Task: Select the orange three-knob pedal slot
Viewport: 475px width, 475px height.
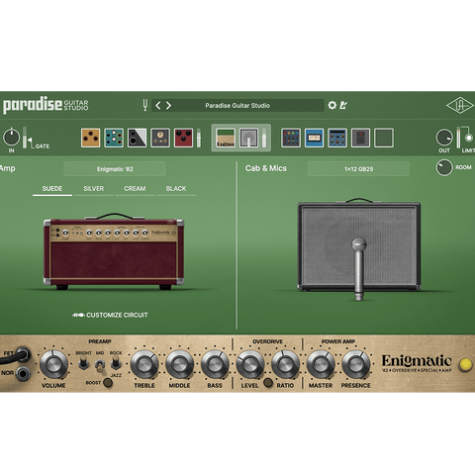Action: pos(91,138)
